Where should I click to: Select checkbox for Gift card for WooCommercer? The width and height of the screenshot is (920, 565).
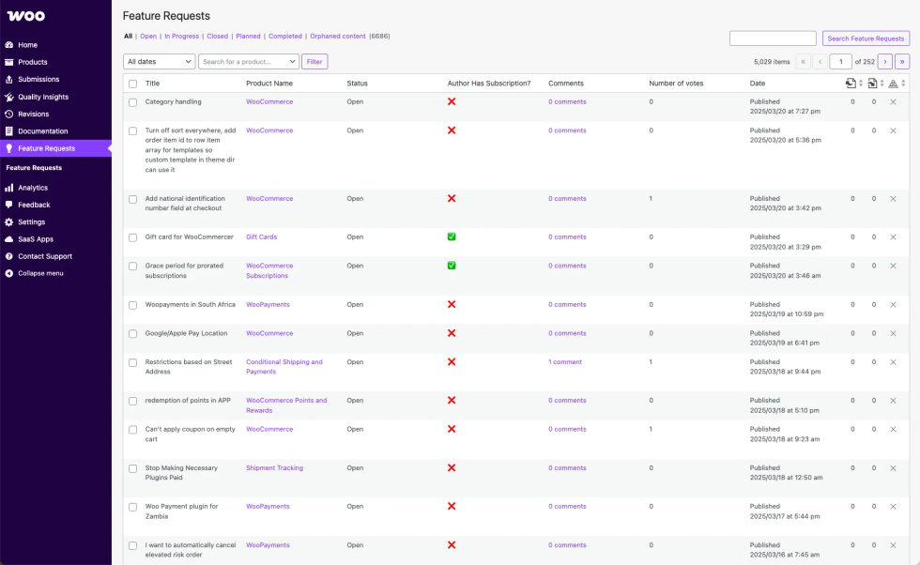coord(132,237)
